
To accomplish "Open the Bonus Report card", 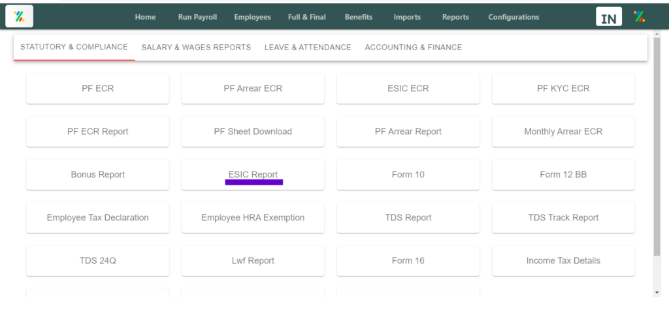I will coord(98,175).
